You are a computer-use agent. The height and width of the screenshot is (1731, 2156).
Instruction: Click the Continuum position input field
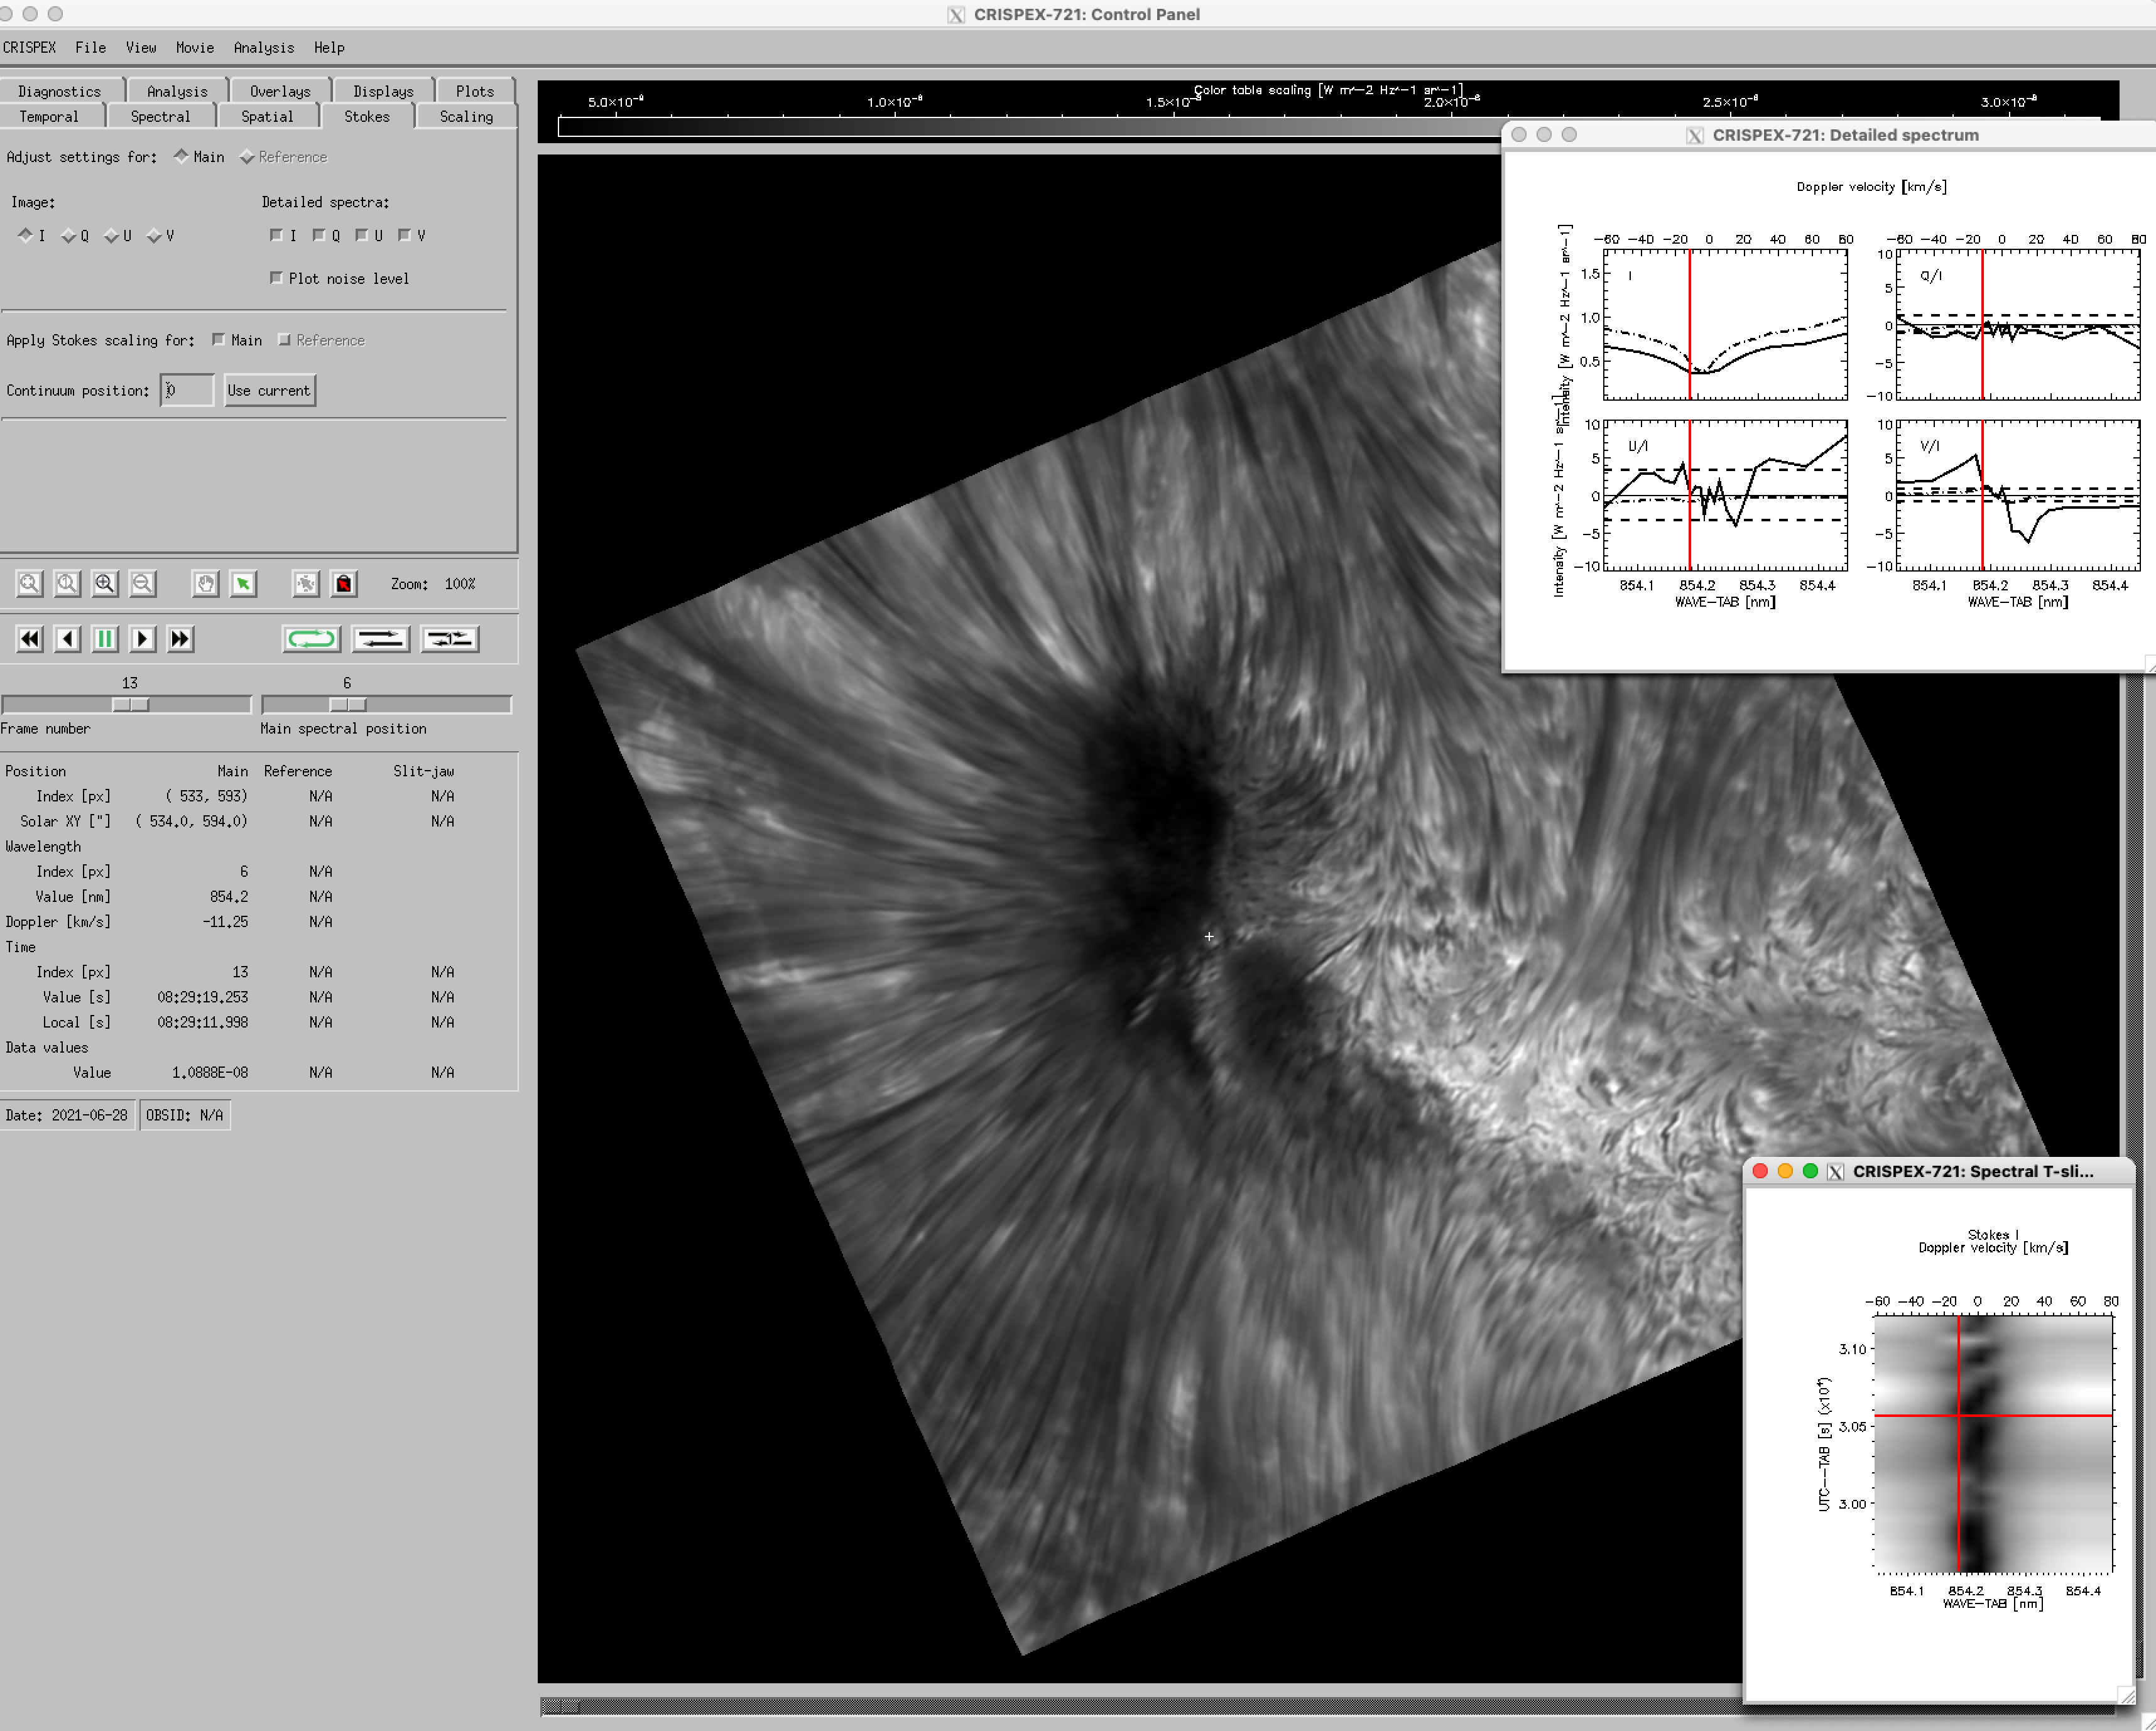(187, 390)
